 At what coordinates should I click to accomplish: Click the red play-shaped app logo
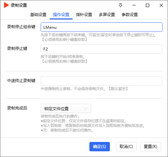point(6,5)
